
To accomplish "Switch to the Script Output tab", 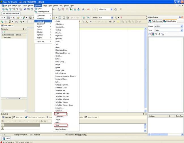I will tap(91, 117).
